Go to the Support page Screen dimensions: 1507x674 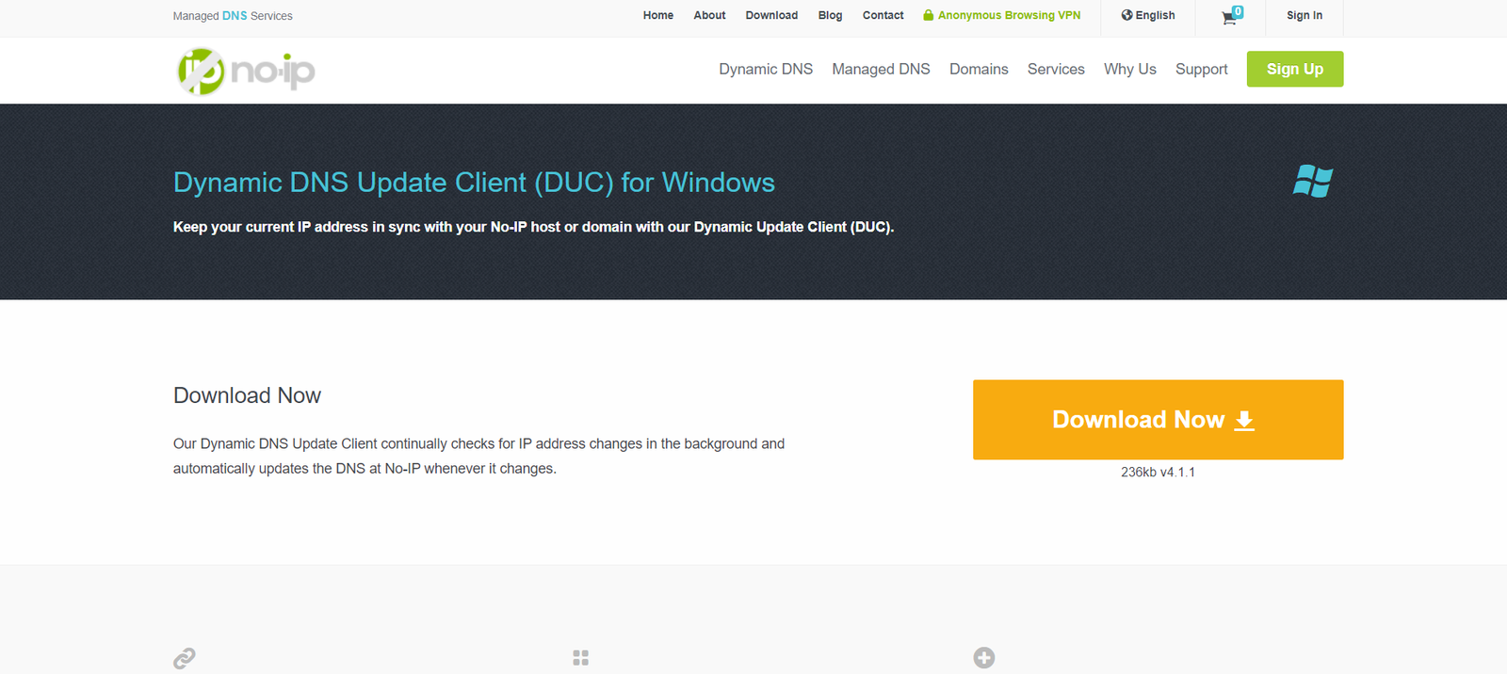coord(1201,70)
